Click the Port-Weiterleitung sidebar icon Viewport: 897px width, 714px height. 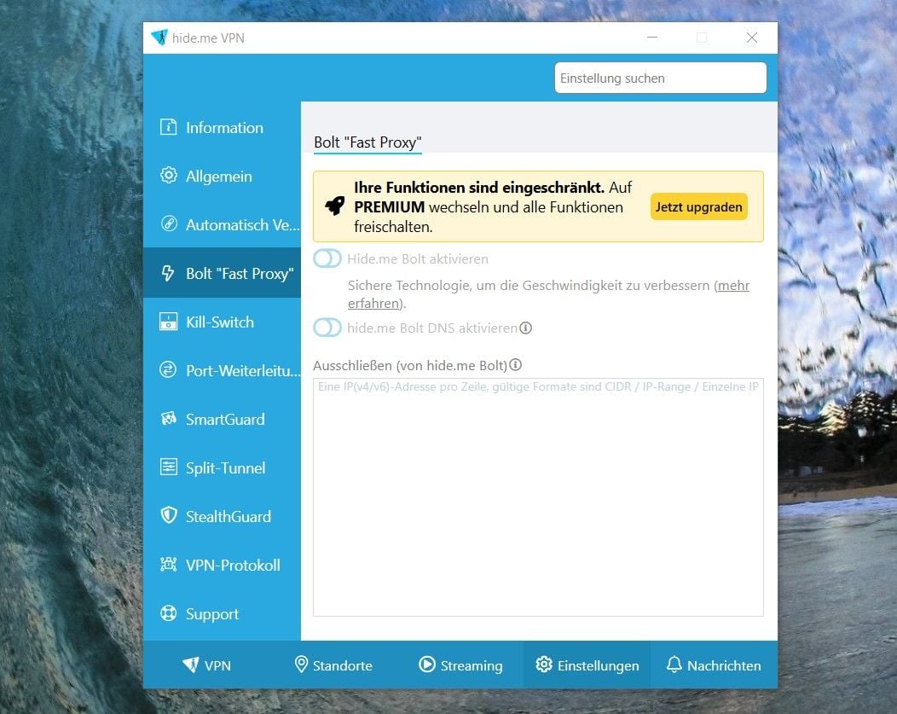pos(168,370)
